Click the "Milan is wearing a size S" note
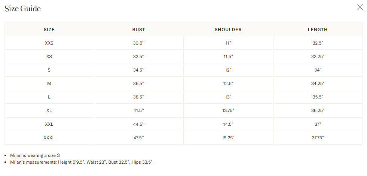The height and width of the screenshot is (176, 367). (x=35, y=155)
